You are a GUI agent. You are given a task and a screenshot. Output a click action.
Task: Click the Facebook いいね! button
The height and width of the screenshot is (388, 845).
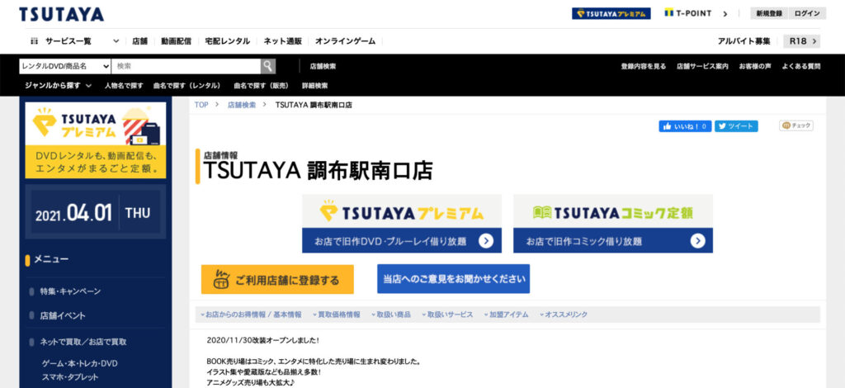685,126
